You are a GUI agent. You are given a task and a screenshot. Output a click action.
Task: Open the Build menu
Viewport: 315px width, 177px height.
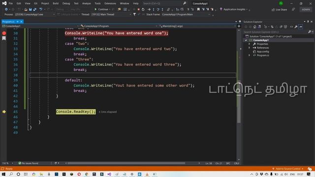pos(56,3)
